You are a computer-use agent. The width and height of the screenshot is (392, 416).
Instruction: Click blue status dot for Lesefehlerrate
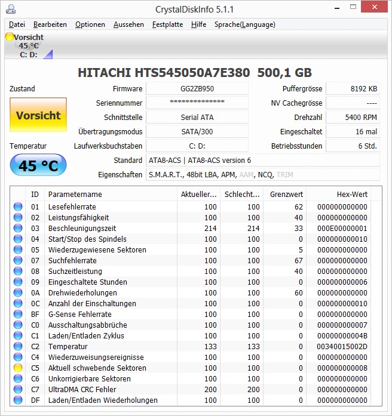18,207
